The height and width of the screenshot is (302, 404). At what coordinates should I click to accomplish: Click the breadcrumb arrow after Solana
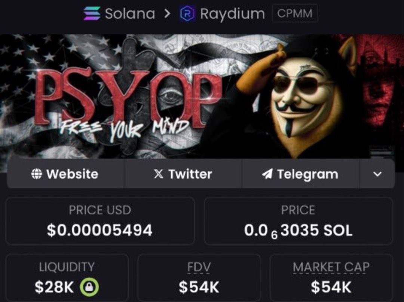coord(168,13)
